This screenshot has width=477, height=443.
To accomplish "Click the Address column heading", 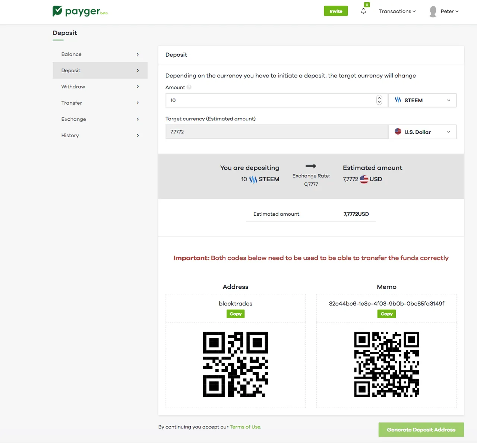I will click(x=236, y=287).
